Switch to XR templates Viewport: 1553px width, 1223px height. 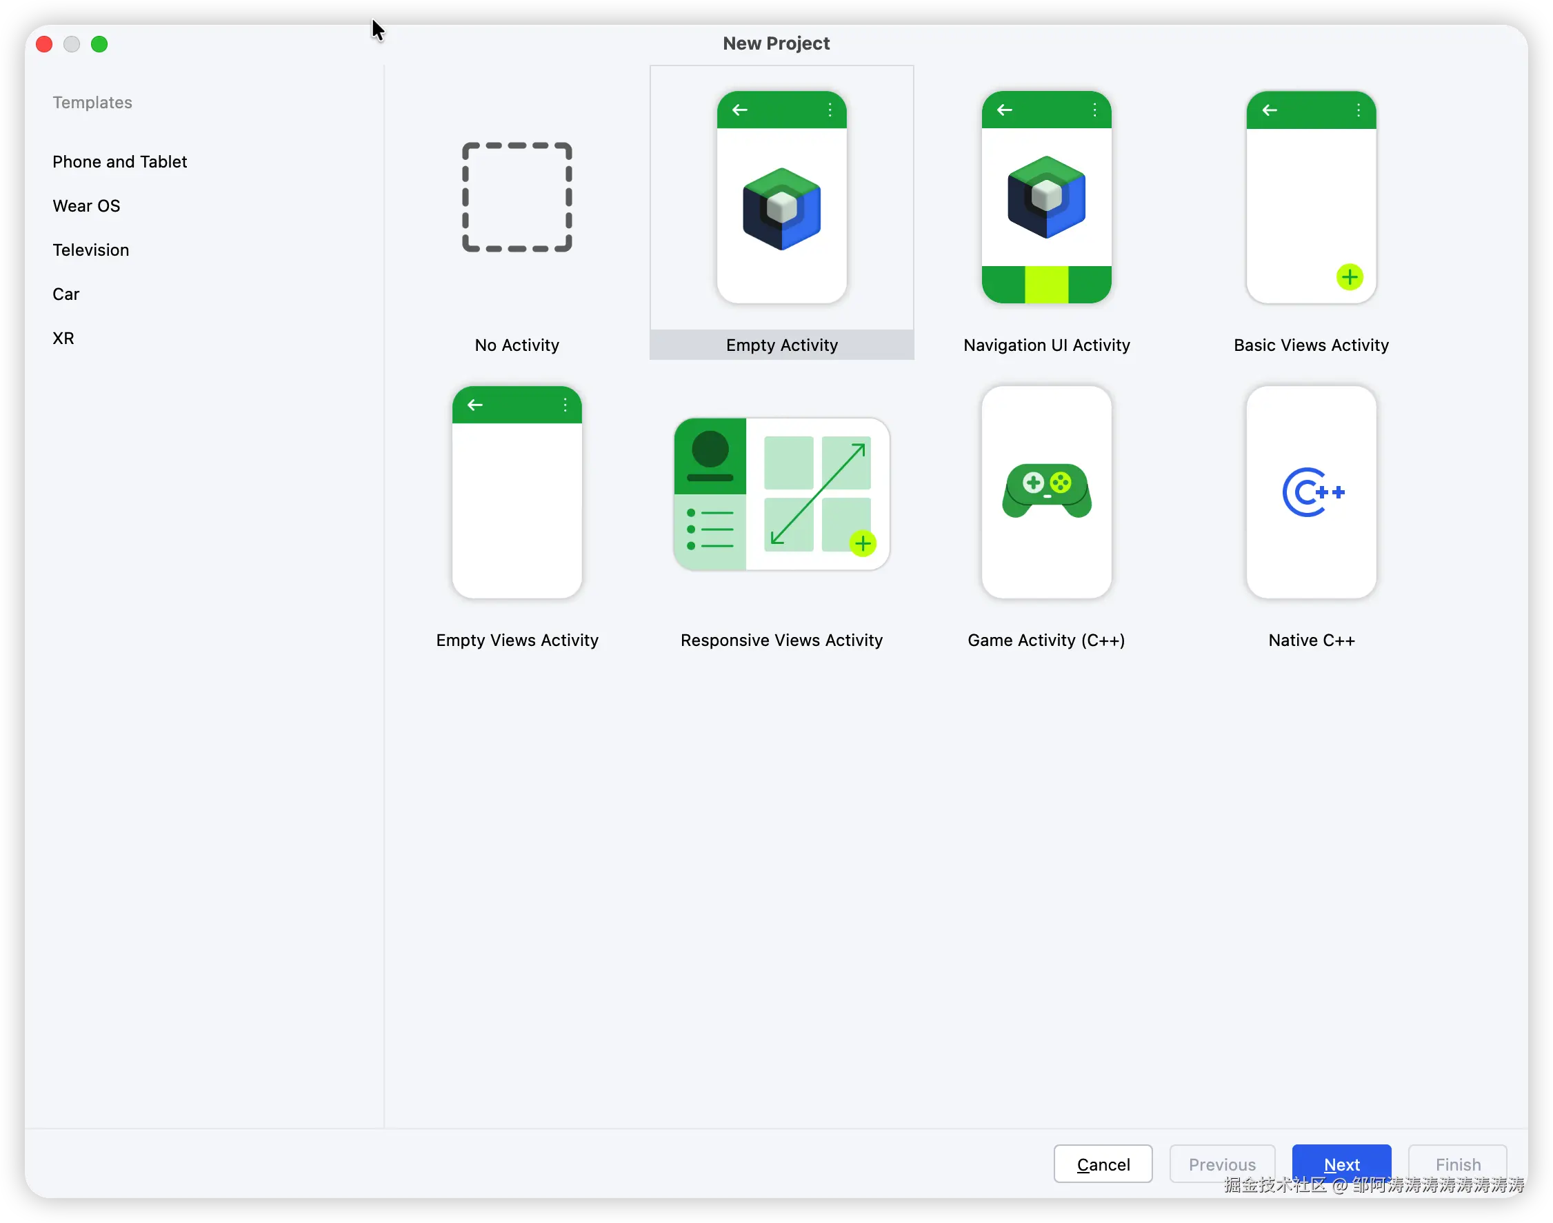(x=63, y=338)
